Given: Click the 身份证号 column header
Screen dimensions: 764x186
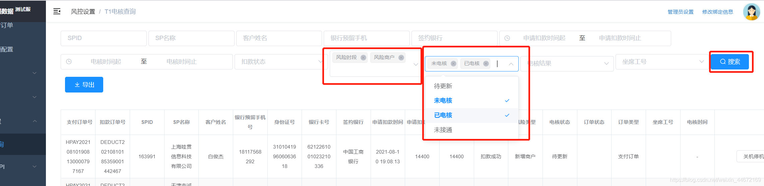Looking at the screenshot, I should [x=284, y=122].
